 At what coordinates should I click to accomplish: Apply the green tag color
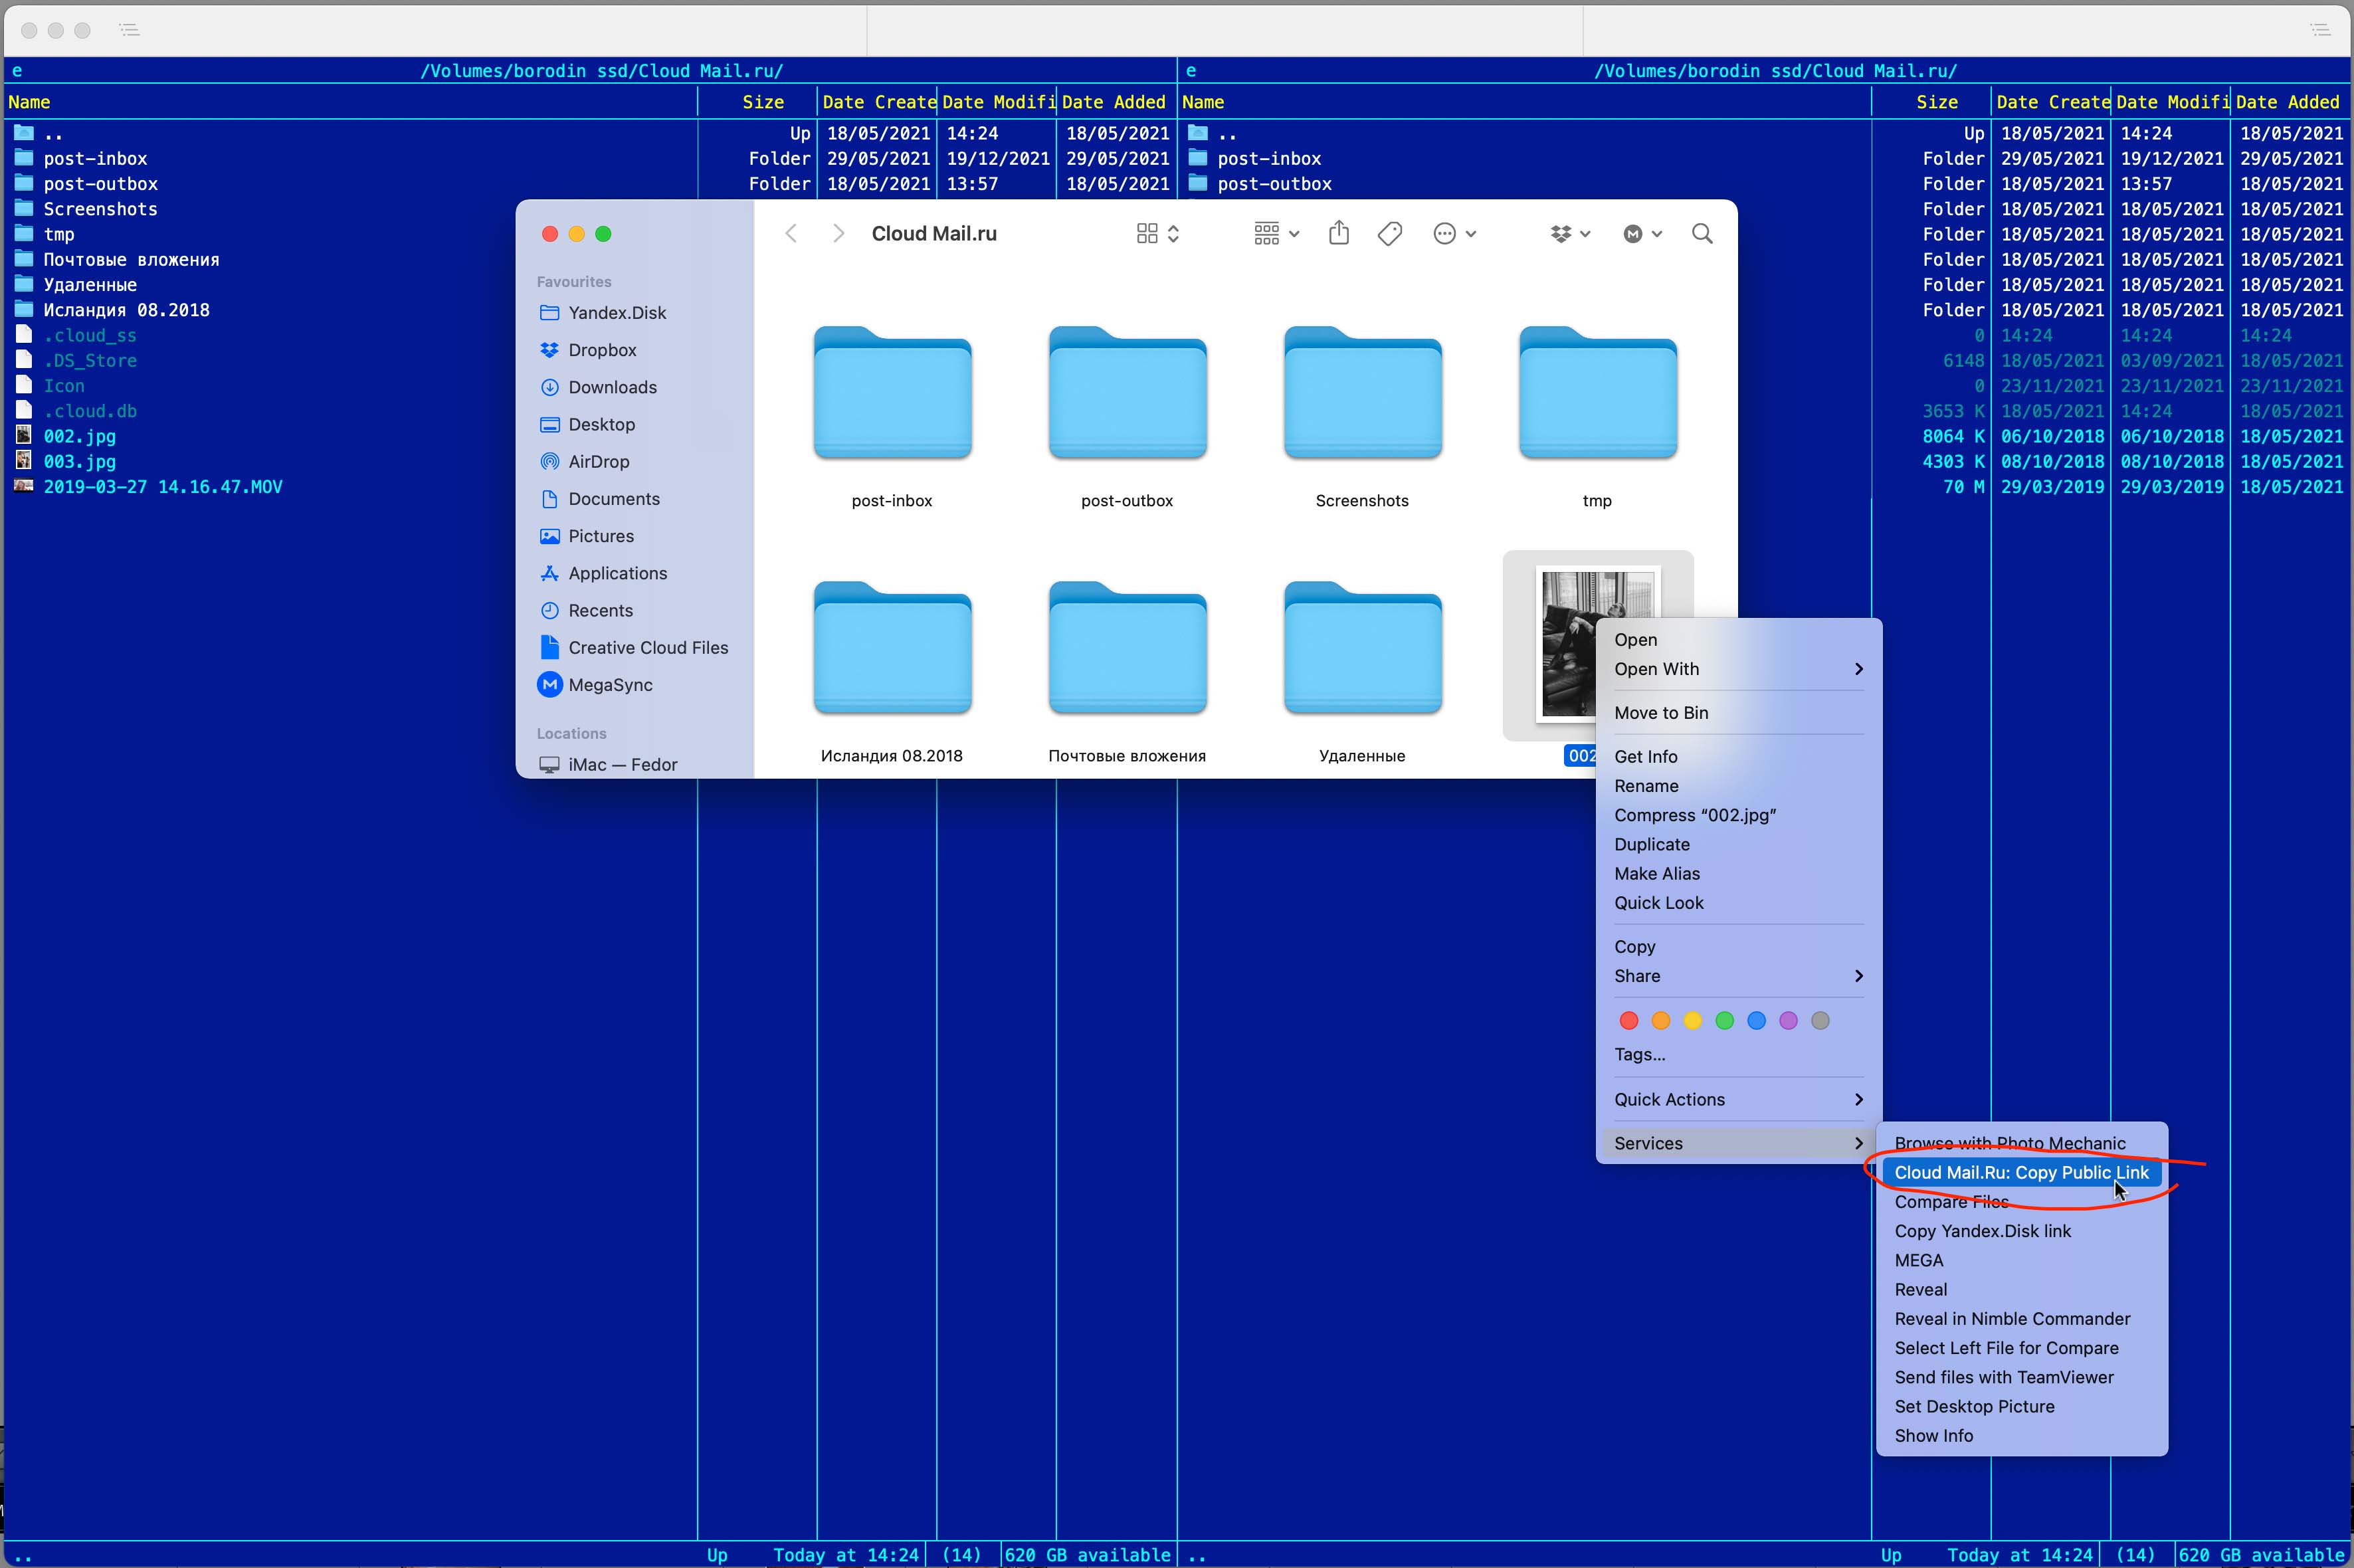point(1725,1020)
